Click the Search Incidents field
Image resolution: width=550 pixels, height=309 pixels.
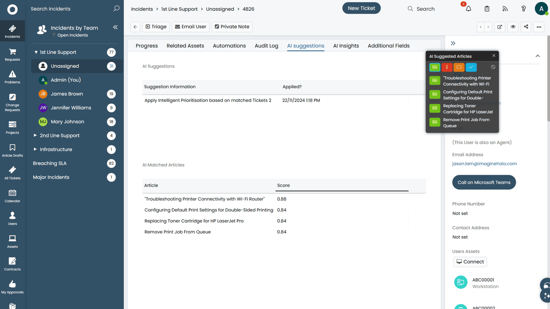click(x=69, y=9)
